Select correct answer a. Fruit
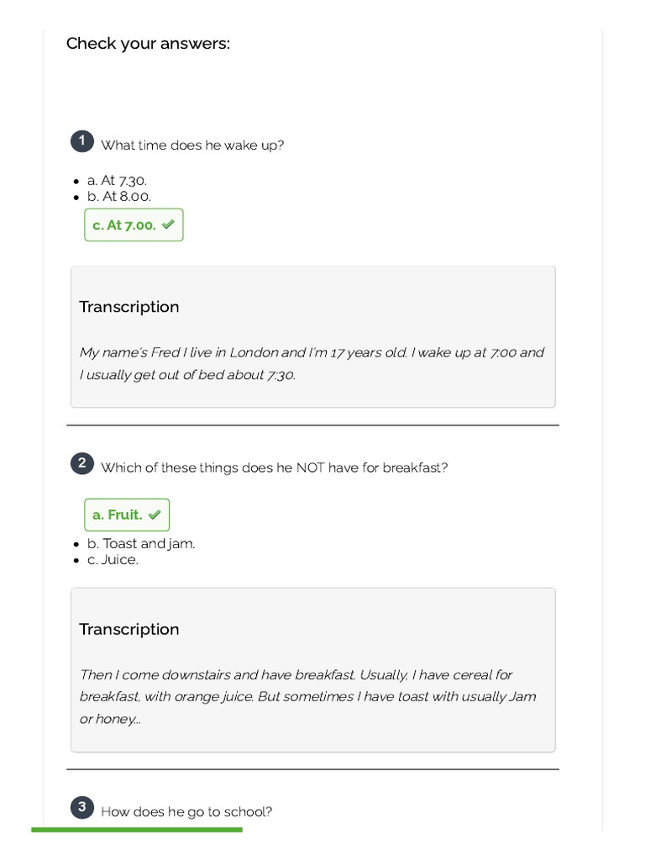This screenshot has width=645, height=861. coord(118,515)
